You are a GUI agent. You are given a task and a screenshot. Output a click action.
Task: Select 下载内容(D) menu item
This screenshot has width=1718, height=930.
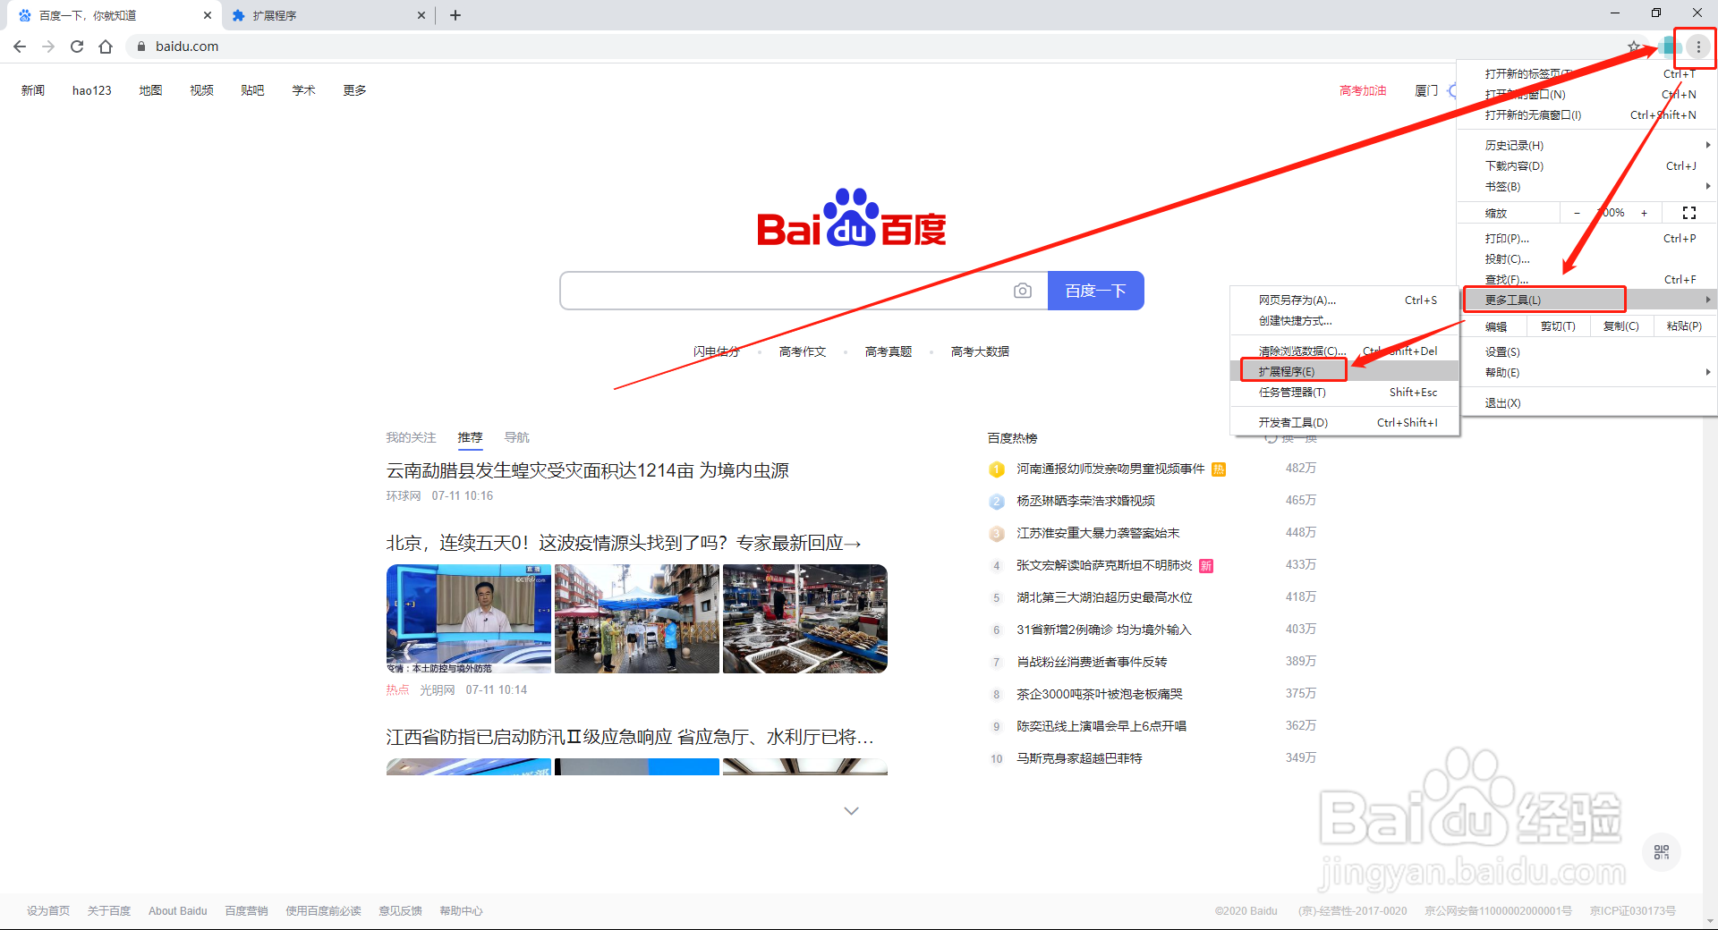tap(1588, 165)
